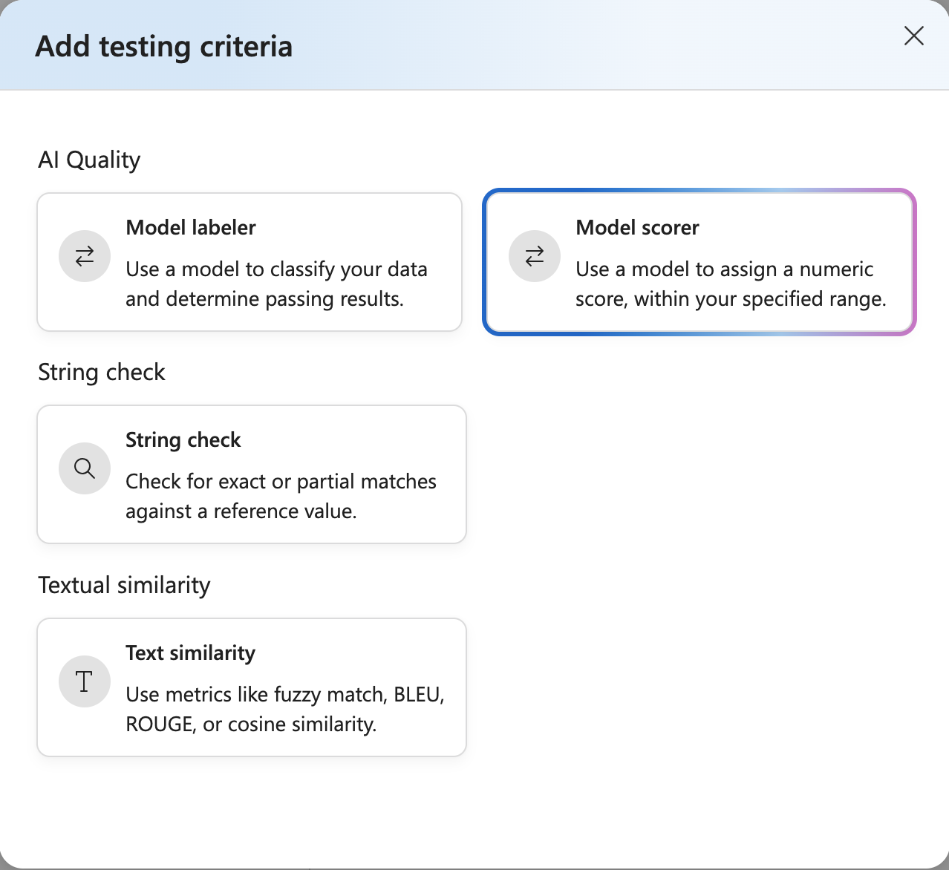Click the letter T icon for Text similarity
Image resolution: width=949 pixels, height=870 pixels.
click(x=85, y=681)
